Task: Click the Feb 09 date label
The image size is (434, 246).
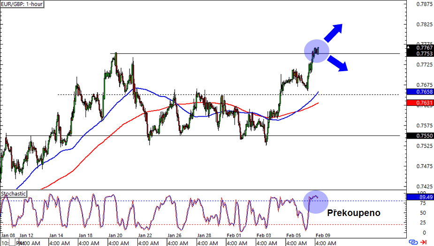Action: [x=323, y=236]
